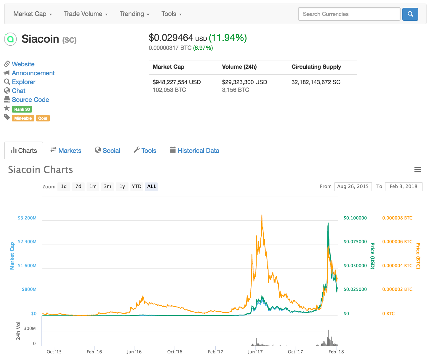Click the tallest 24h volume bar

pyautogui.click(x=328, y=332)
